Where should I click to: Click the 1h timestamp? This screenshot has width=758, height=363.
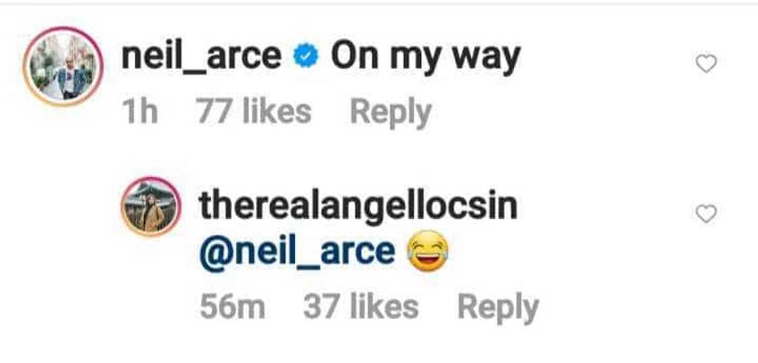point(140,112)
